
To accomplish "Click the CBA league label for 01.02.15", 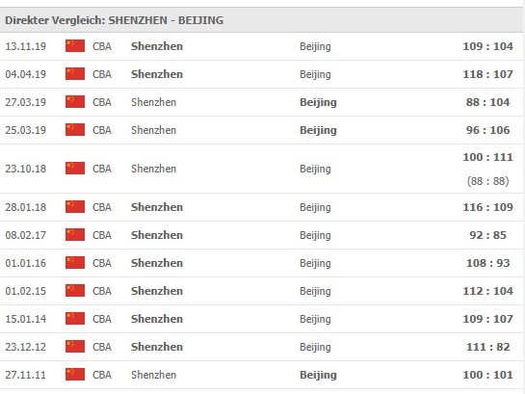I will point(102,291).
